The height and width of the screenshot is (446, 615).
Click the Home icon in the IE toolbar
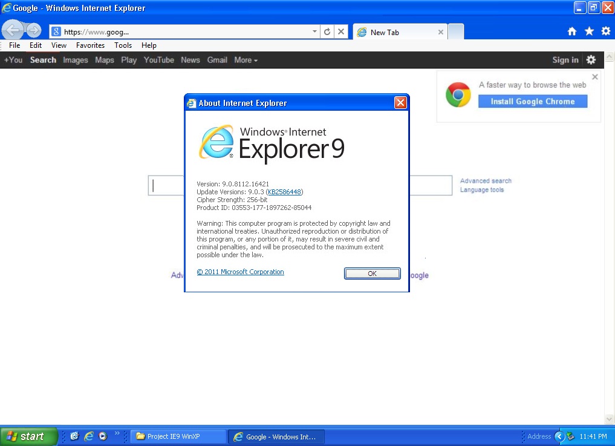click(x=572, y=31)
